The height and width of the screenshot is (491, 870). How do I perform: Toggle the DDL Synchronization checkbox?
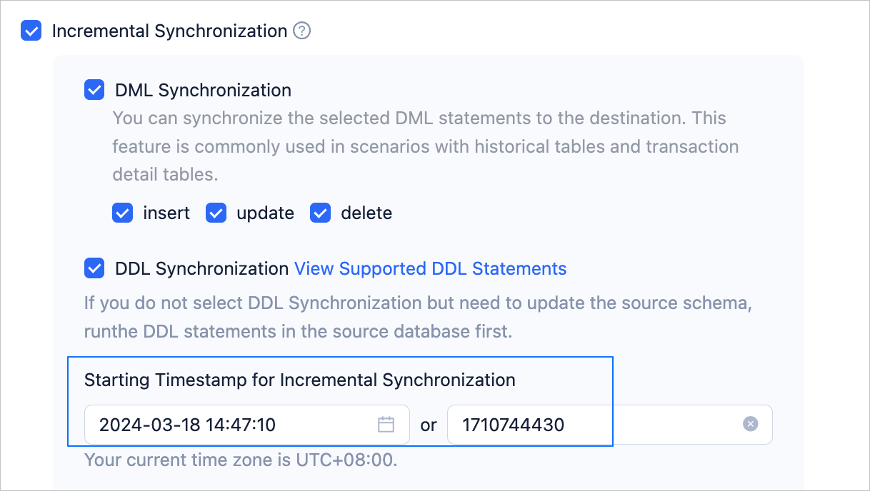94,268
